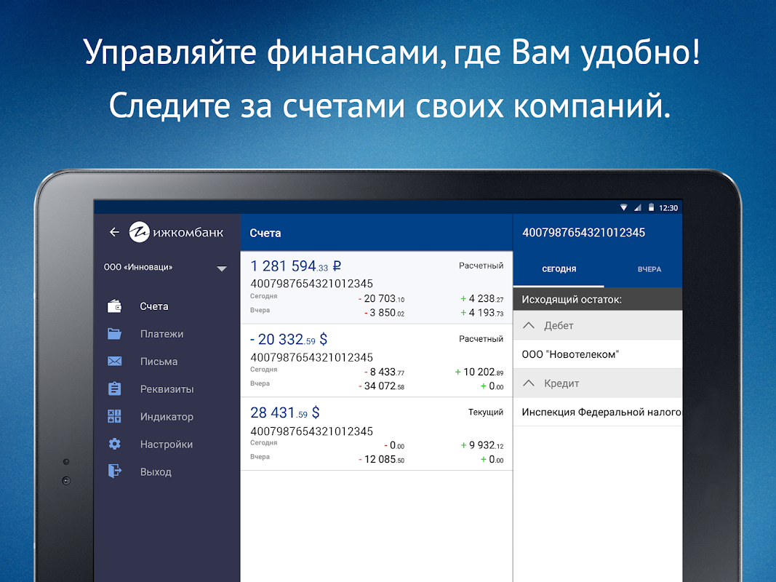The width and height of the screenshot is (776, 582).
Task: Open the Индикатор menu item
Action: click(x=167, y=417)
